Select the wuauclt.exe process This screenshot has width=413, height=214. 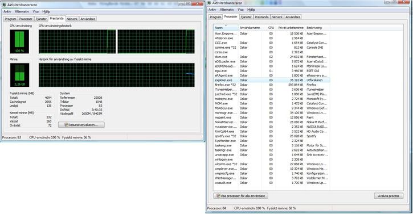point(272,183)
